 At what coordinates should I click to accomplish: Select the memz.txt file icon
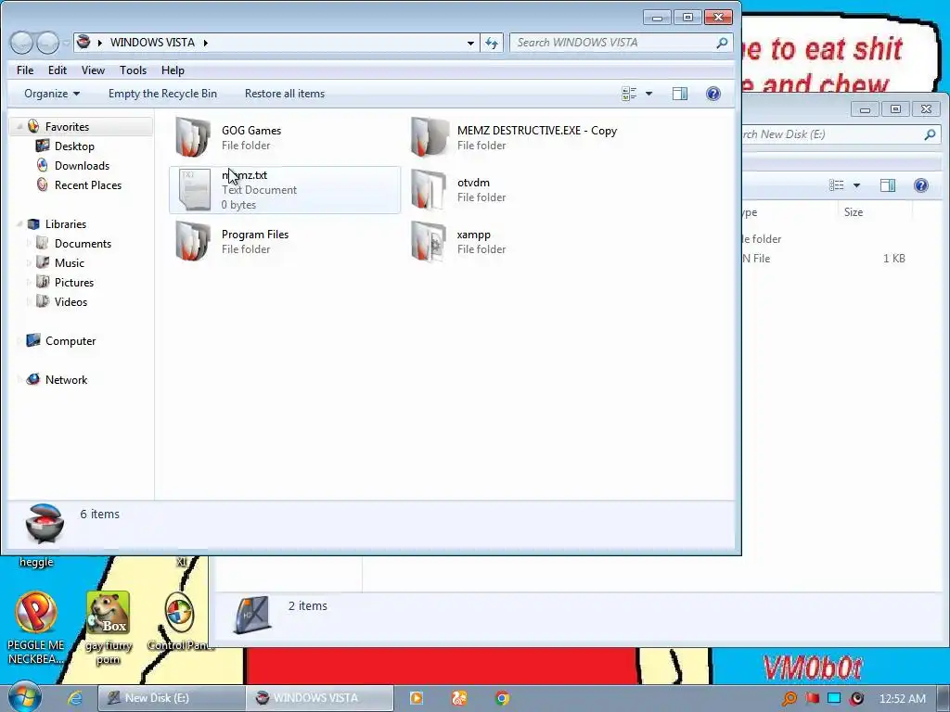tap(194, 189)
